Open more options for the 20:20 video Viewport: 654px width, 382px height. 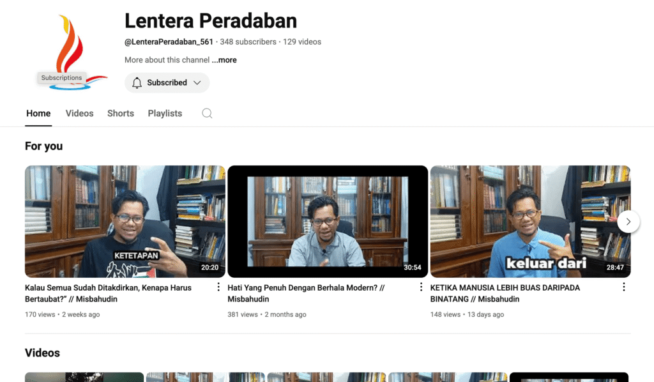pos(218,287)
